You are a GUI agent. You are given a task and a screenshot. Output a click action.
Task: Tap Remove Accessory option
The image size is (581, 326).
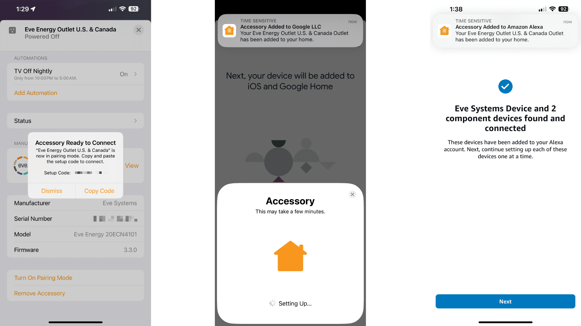click(x=40, y=293)
